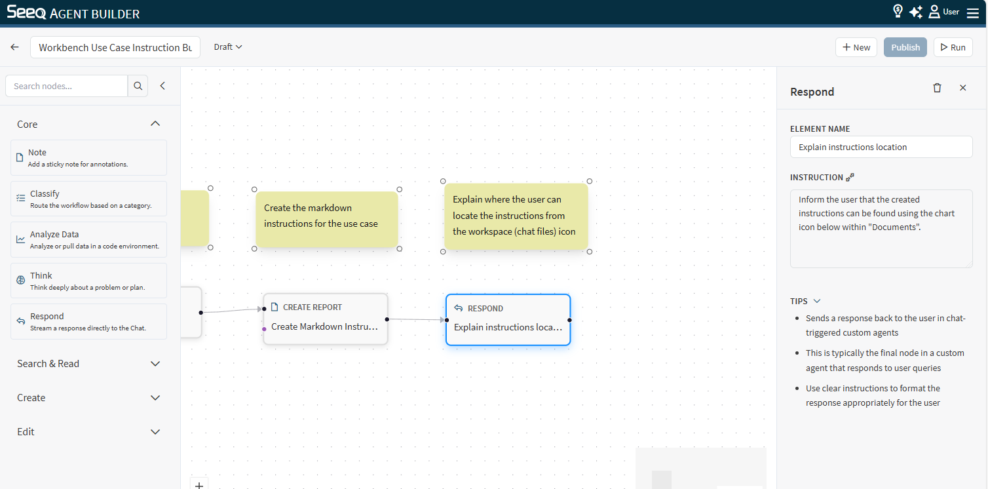Click the back arrow beside workflow title
This screenshot has width=988, height=489.
pos(14,47)
